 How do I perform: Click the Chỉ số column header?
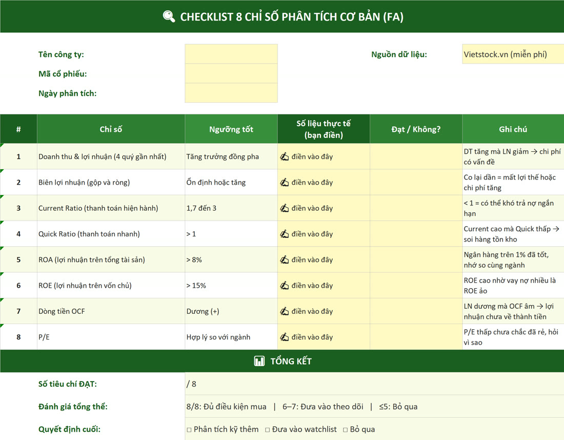point(111,129)
